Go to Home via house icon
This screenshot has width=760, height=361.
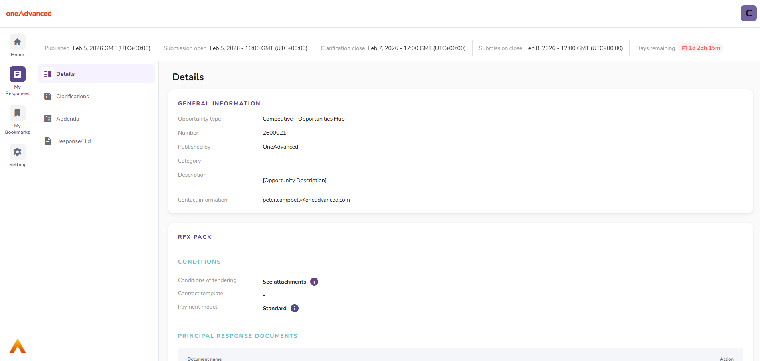coord(18,42)
